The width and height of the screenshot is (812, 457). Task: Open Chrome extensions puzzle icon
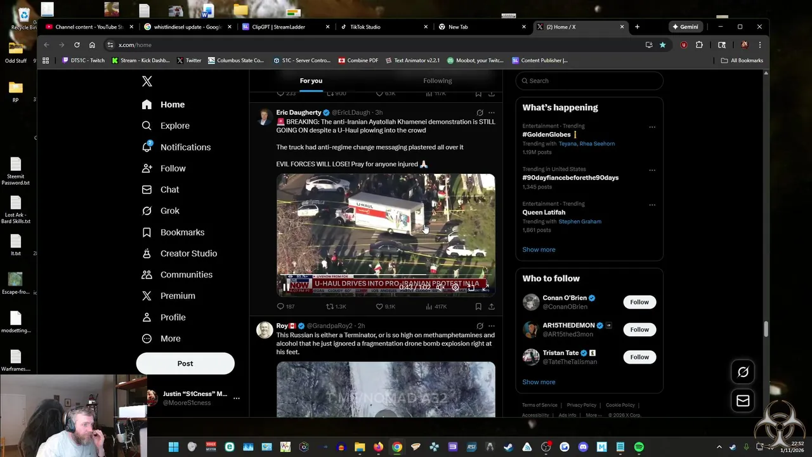(699, 45)
